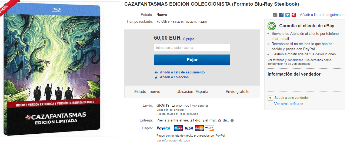Share listing on Facebook icon
Image resolution: width=347 pixels, height=142 pixels.
coord(281,15)
